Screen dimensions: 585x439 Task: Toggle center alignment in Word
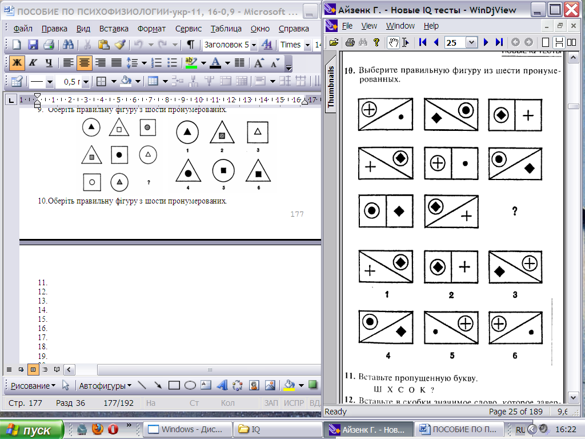85,63
